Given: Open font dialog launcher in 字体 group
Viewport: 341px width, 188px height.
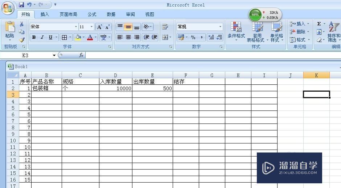Looking at the screenshot, I should pos(110,47).
